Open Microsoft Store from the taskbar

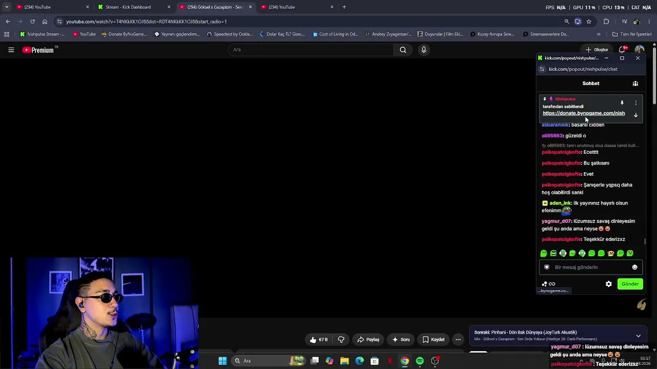coord(375,361)
